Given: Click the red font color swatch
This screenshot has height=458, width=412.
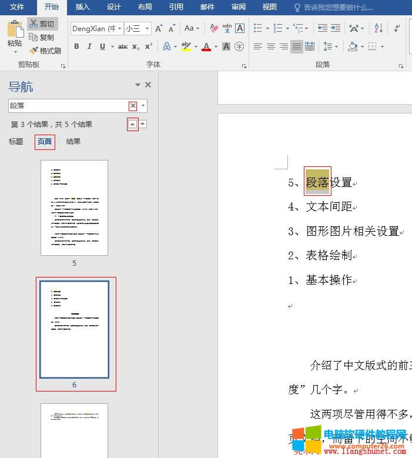Looking at the screenshot, I should coord(206,47).
